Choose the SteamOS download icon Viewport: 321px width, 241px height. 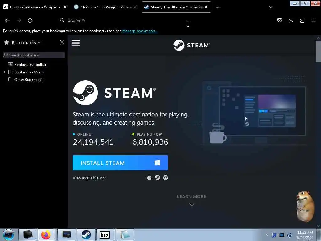(157, 178)
